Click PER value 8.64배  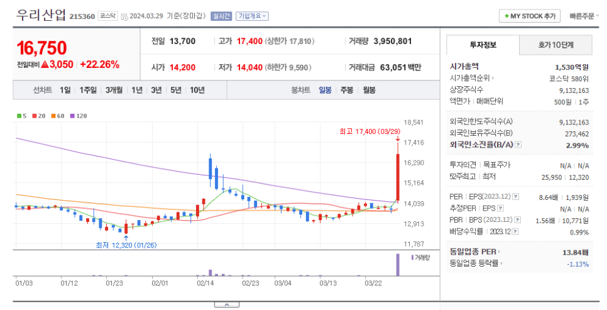point(548,197)
